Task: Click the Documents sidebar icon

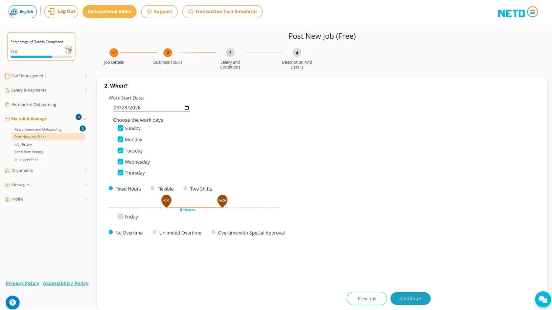Action: point(7,171)
